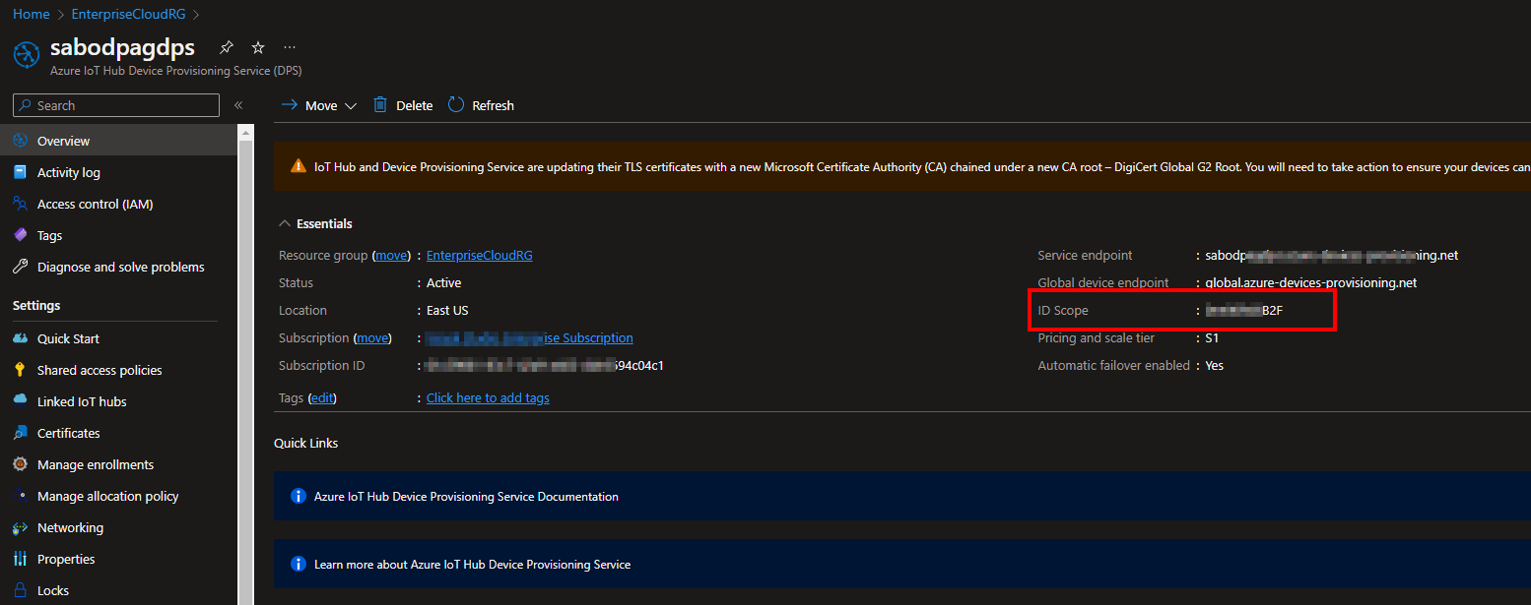
Task: Collapse the Essentials section
Action: point(315,223)
